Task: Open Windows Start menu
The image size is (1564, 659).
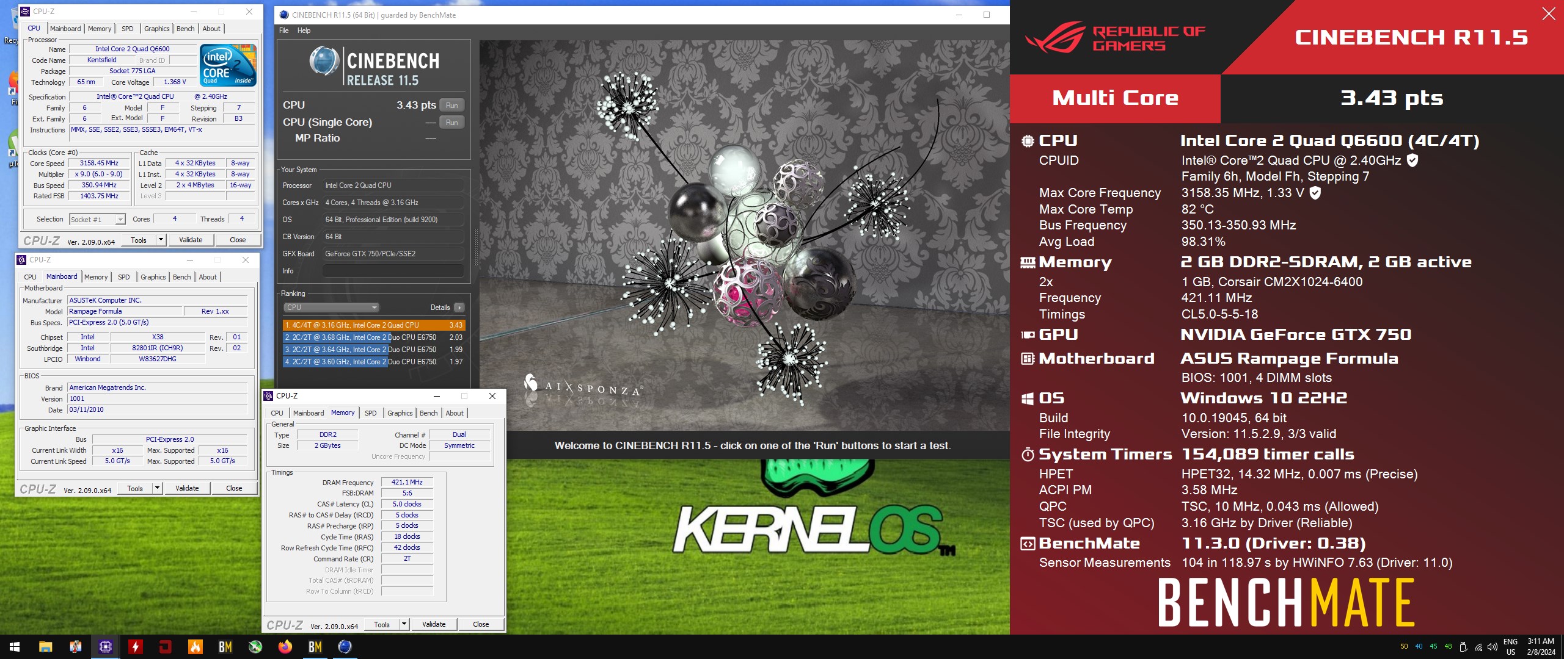Action: [15, 647]
